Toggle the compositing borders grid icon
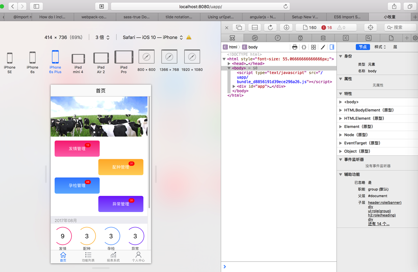The width and height of the screenshot is (418, 272). coord(313,47)
